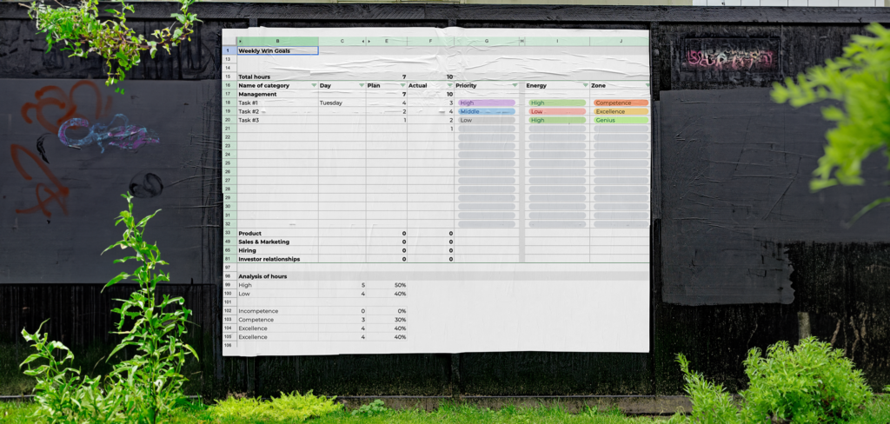Click 'Low' label in row 100
This screenshot has height=424, width=890.
(x=244, y=294)
